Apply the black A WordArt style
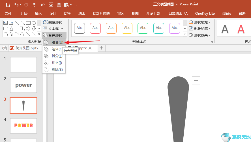 pos(225,29)
